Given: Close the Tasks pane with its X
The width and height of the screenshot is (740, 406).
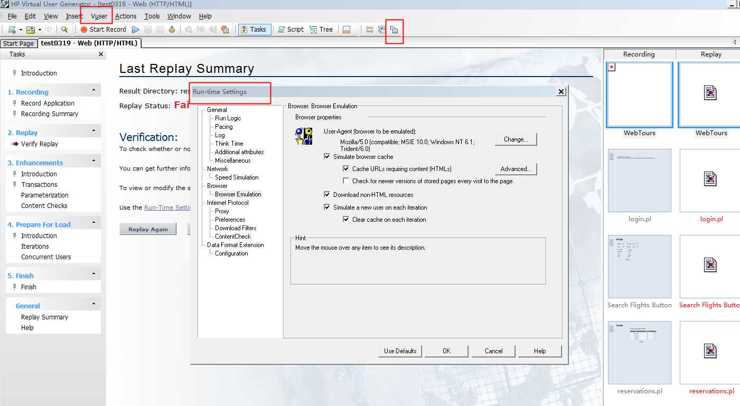Looking at the screenshot, I should [101, 54].
